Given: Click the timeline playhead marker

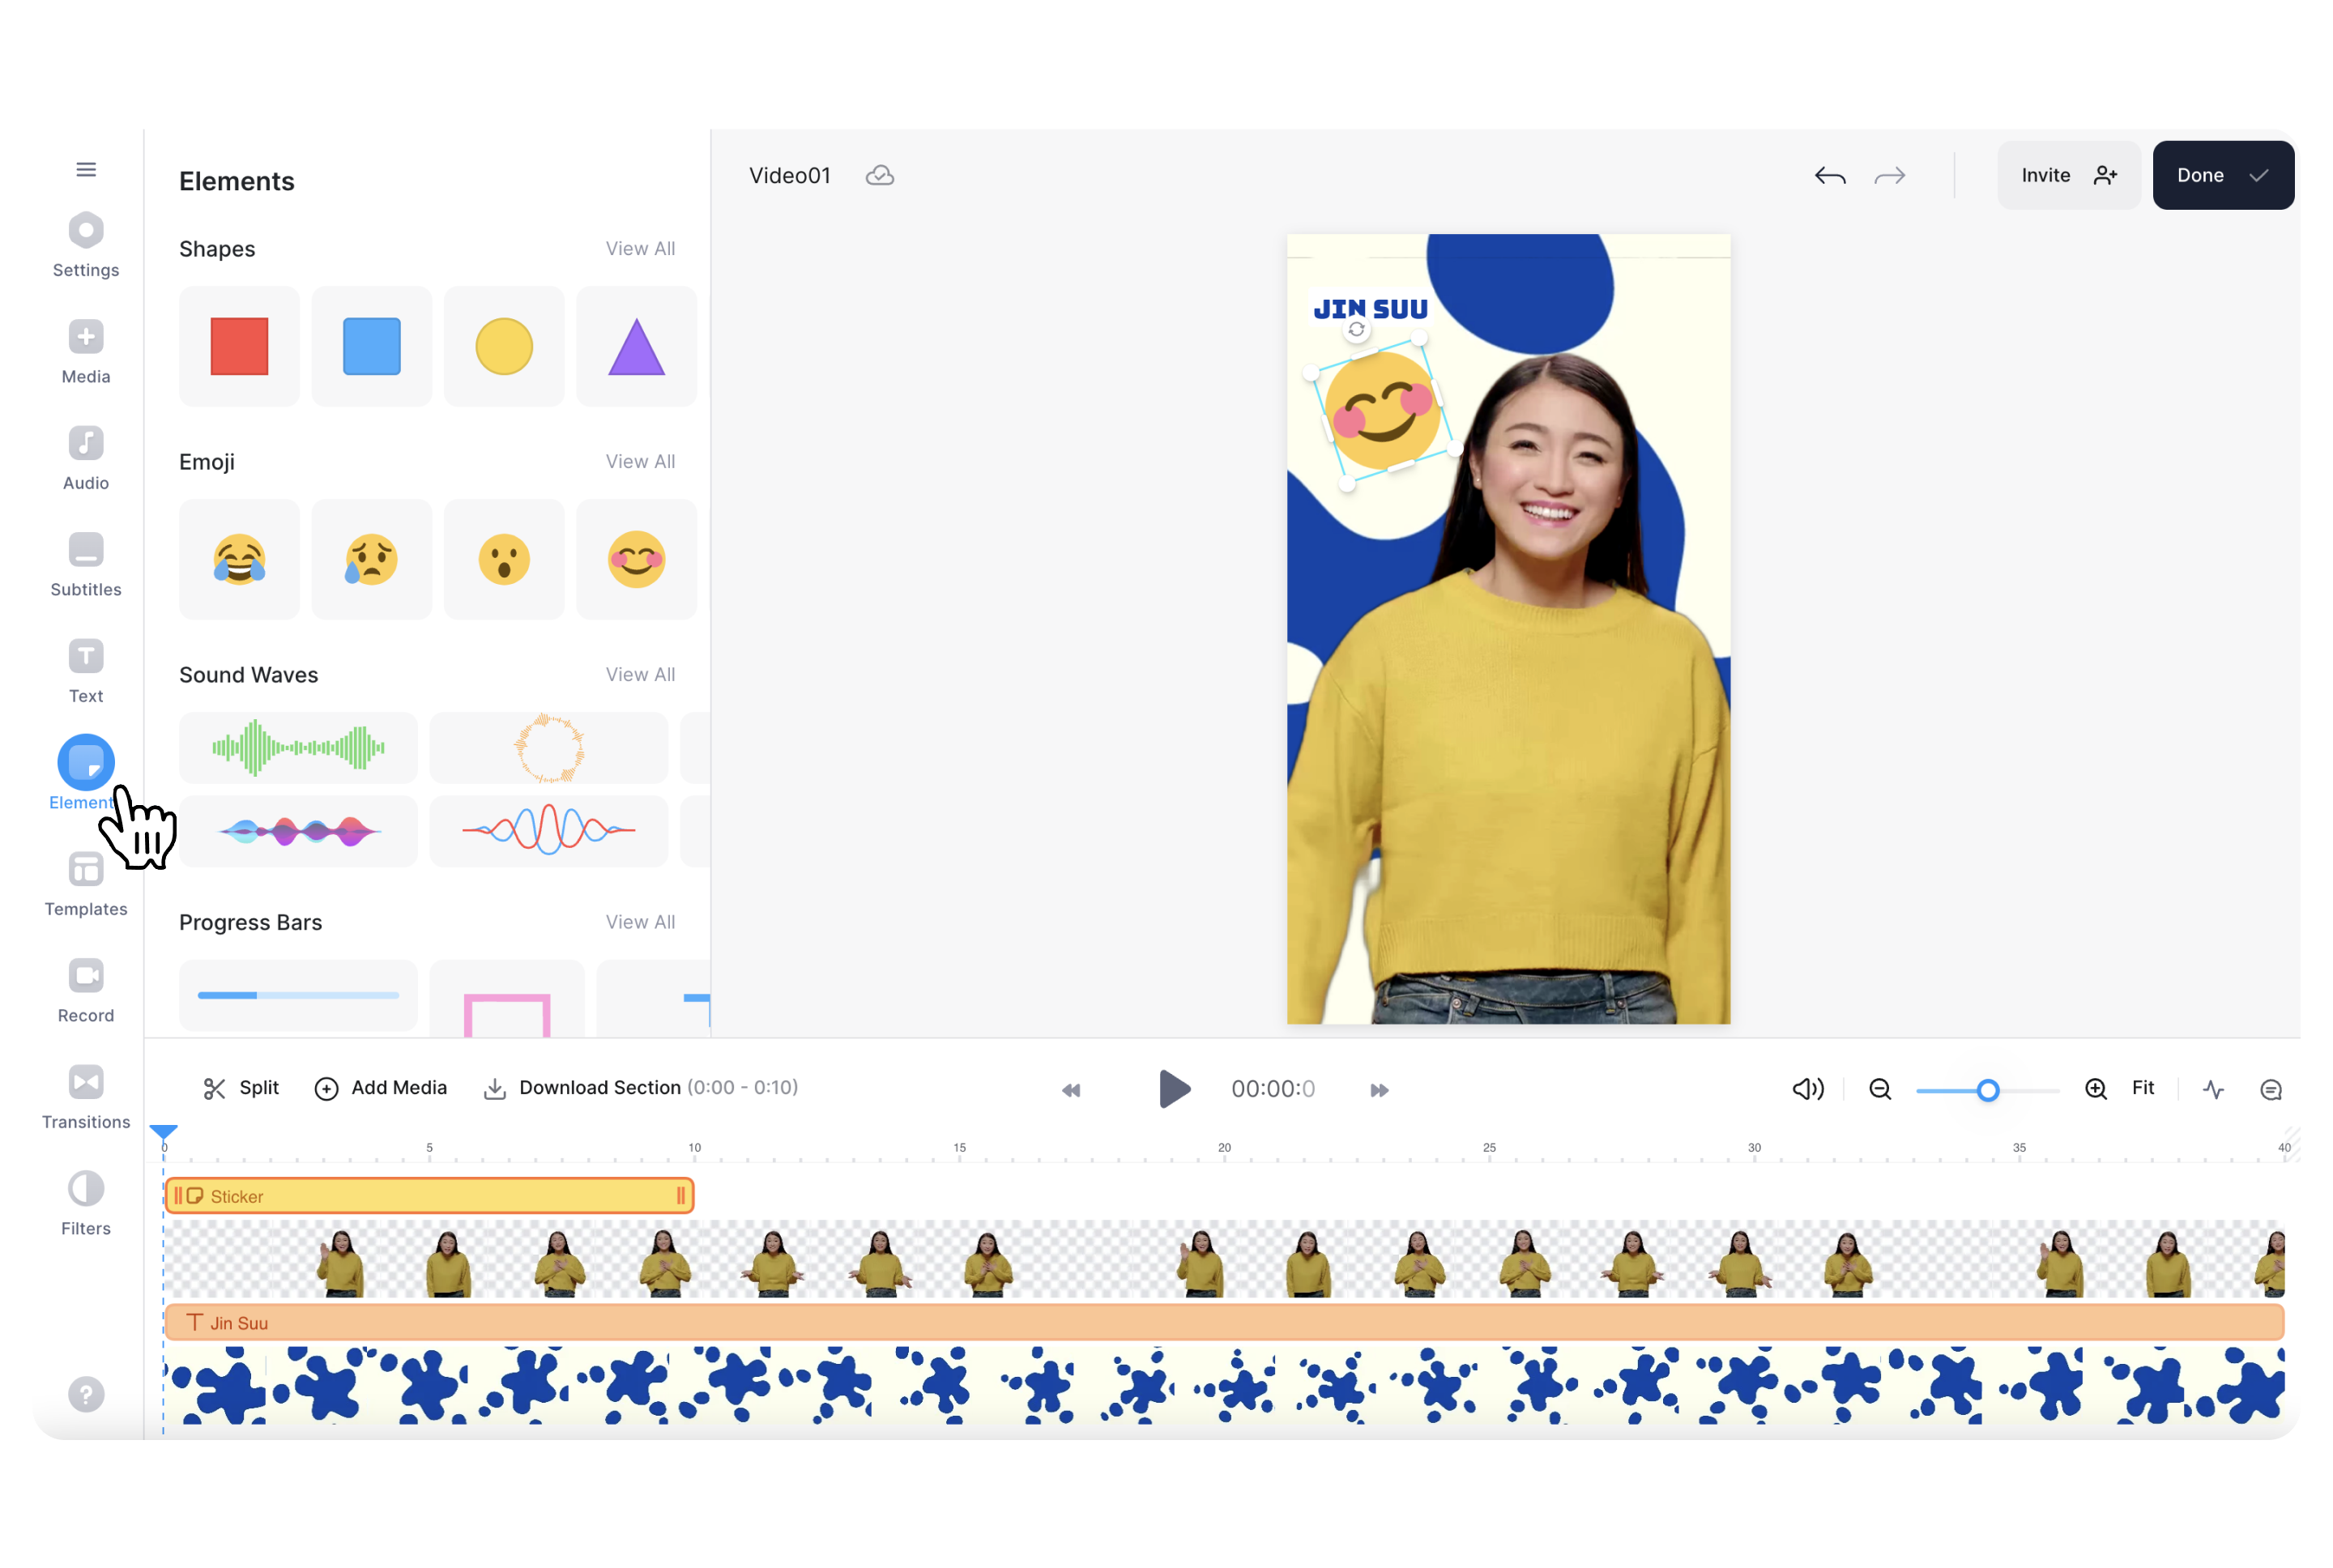Looking at the screenshot, I should [x=163, y=1132].
